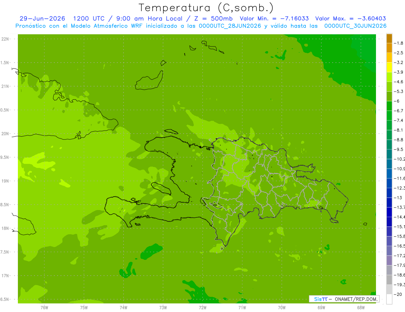
Task: Click the '18N' latitude label
Action: 5,229
